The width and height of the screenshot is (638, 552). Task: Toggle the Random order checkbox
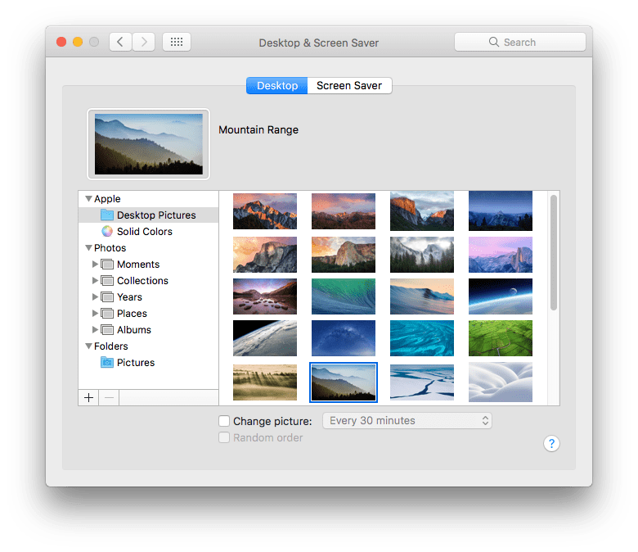[x=224, y=438]
